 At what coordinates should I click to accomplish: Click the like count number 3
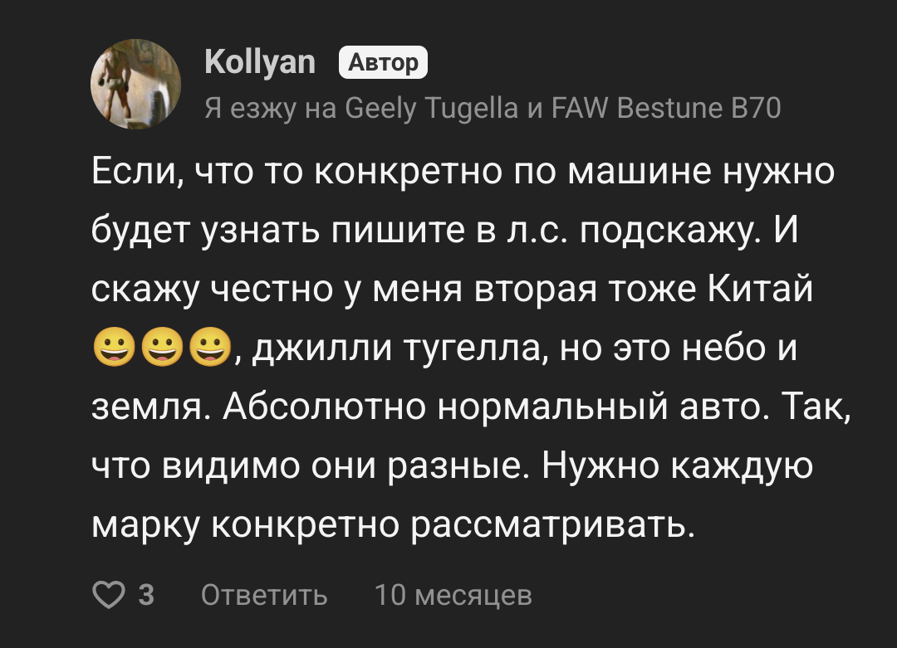click(x=146, y=595)
